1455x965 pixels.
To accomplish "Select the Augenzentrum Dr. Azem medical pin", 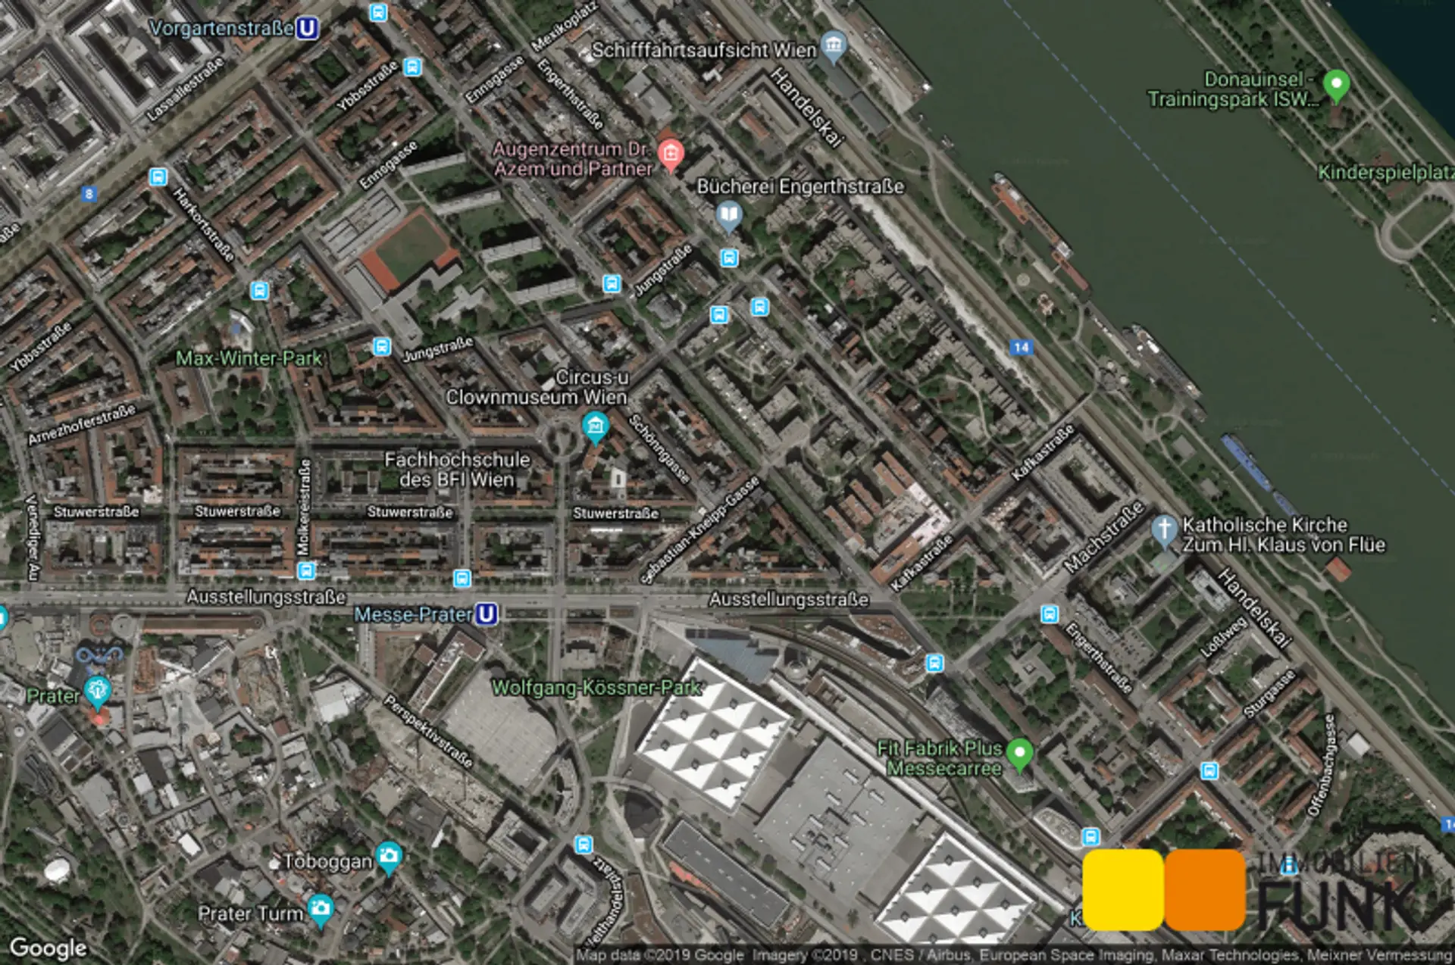I will pyautogui.click(x=670, y=154).
